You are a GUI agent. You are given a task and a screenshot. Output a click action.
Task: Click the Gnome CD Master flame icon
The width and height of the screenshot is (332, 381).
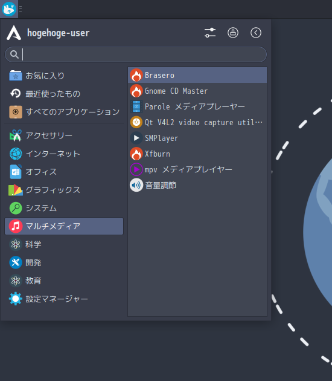136,91
